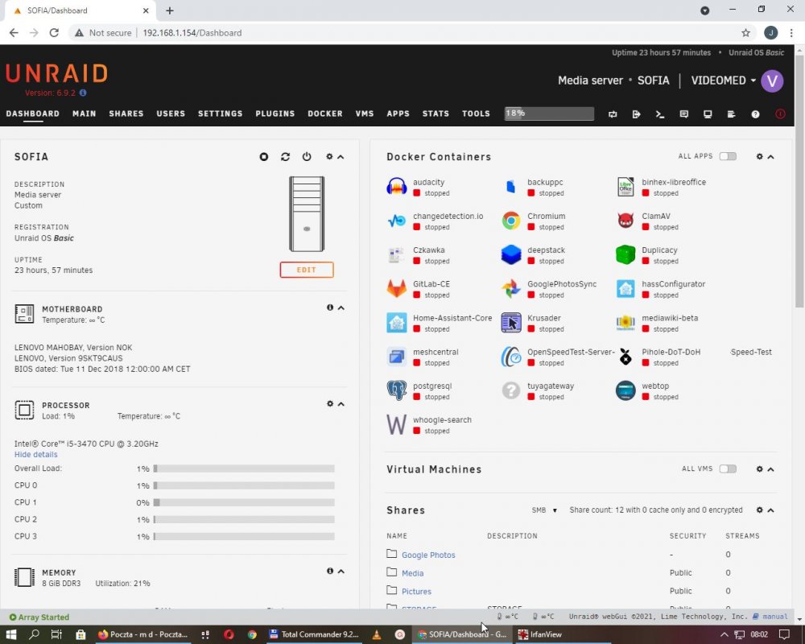Click the postgresql elephant icon
This screenshot has width=805, height=644.
(x=396, y=390)
